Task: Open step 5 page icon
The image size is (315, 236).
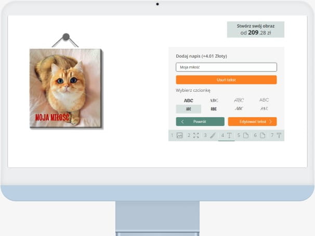Action: [x=246, y=135]
